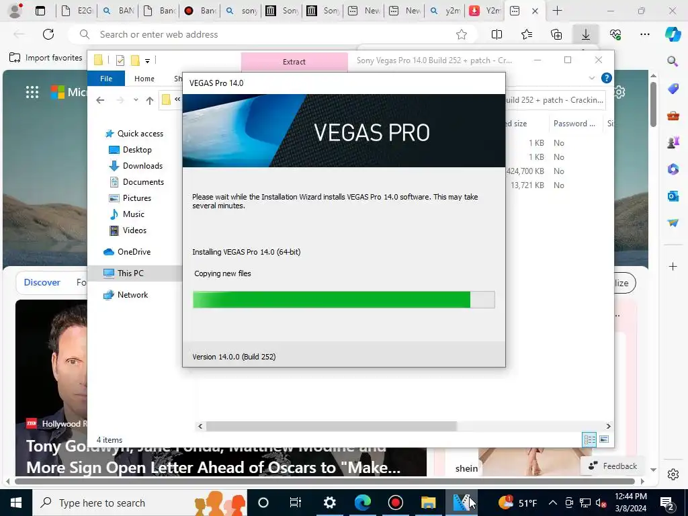Open the Edge tab actions menu icon
Screen dimensions: 688x516
point(40,11)
